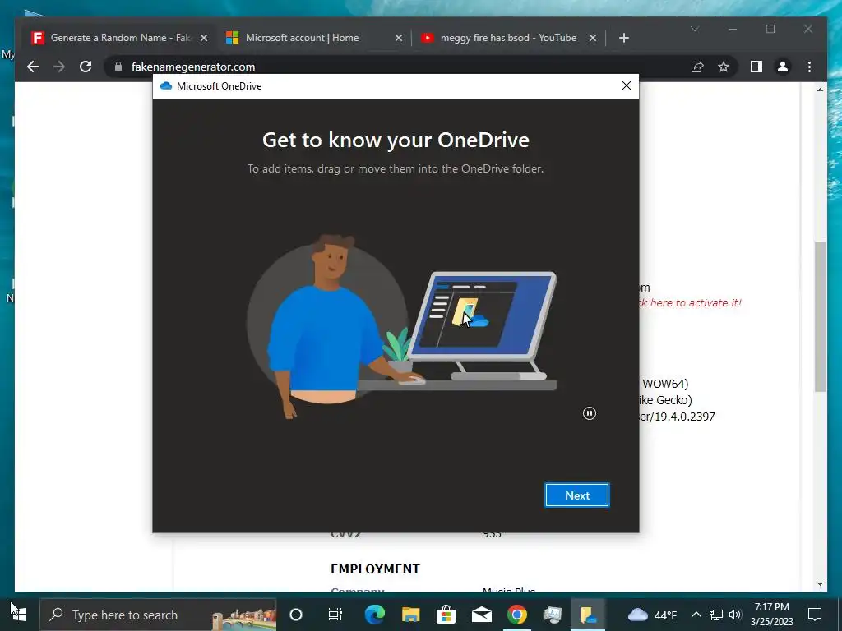Image resolution: width=842 pixels, height=631 pixels.
Task: Open weather widget showing 44°F
Action: pyautogui.click(x=652, y=615)
